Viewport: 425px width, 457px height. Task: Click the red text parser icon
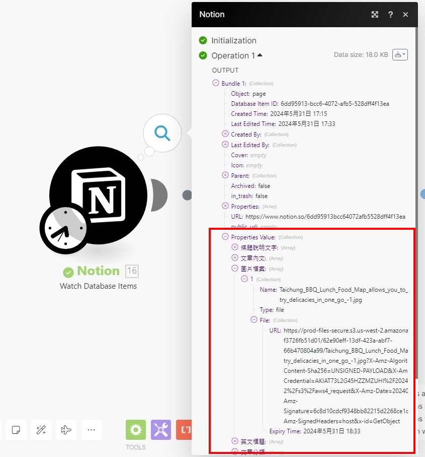click(x=184, y=430)
